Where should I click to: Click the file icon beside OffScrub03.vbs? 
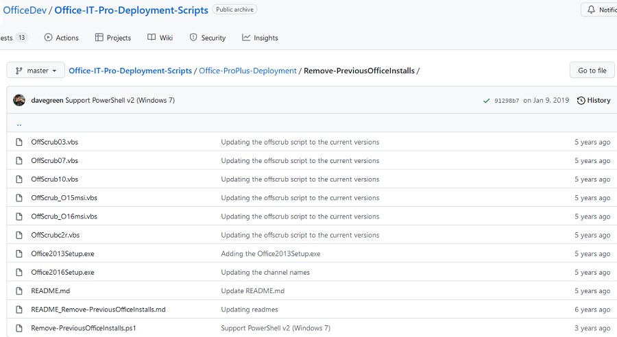[19, 142]
